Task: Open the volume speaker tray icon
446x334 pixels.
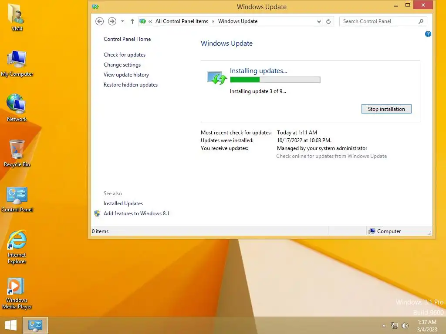Action: click(405, 325)
